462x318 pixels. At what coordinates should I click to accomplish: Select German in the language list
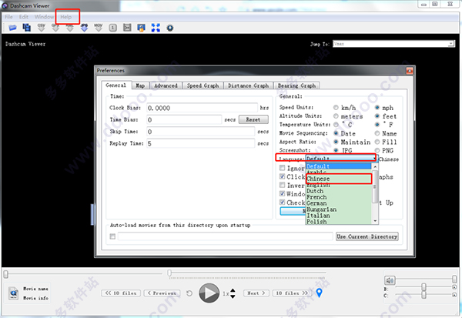click(338, 203)
